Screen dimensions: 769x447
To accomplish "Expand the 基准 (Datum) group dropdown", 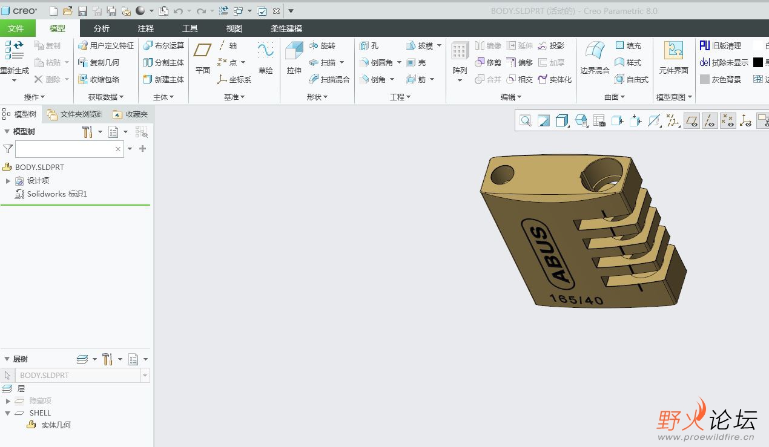I will tap(234, 97).
